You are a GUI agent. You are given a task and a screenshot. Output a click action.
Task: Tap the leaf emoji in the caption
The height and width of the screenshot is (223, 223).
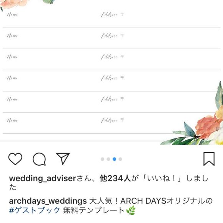tap(131, 210)
